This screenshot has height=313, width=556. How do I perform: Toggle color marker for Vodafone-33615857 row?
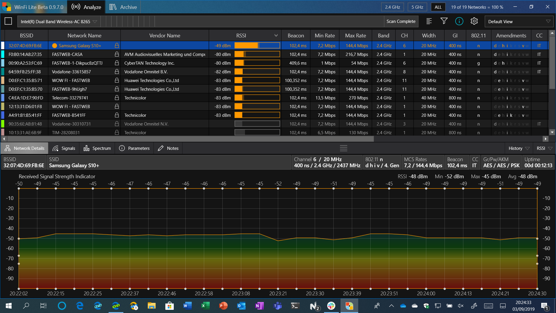pos(3,72)
